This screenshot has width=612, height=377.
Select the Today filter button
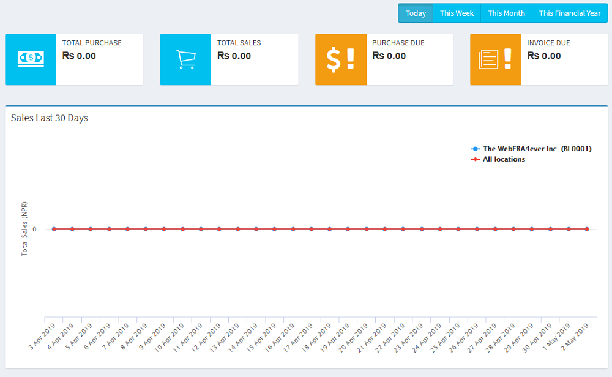tap(416, 13)
